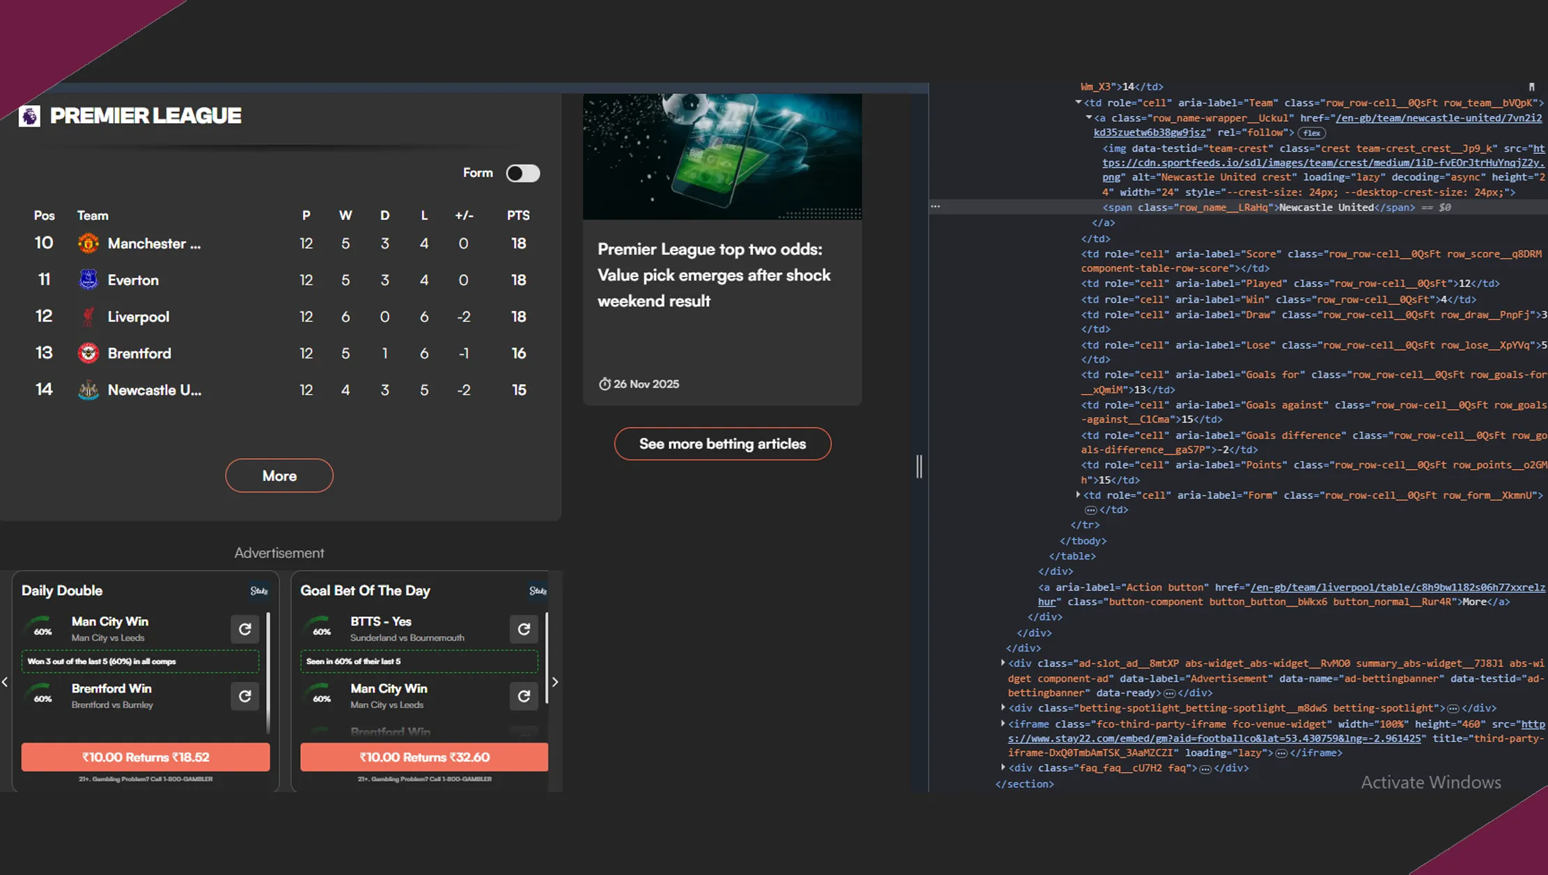Image resolution: width=1548 pixels, height=875 pixels.
Task: Expand the betting-spotlight div node
Action: click(x=1003, y=708)
